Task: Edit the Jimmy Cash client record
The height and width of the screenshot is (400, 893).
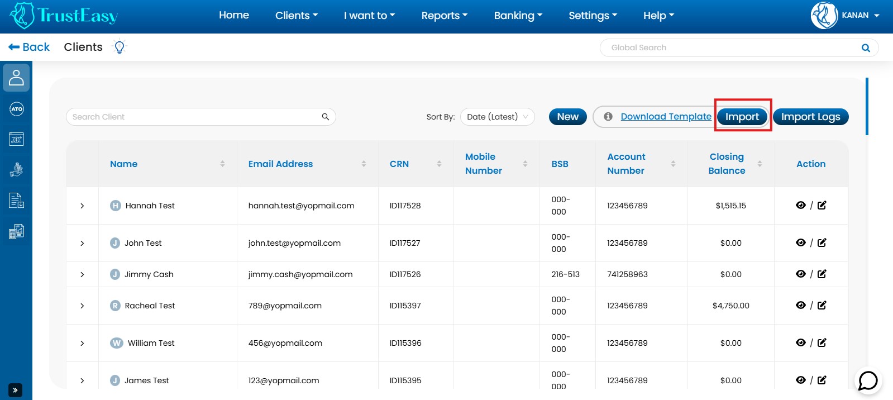Action: pos(822,274)
